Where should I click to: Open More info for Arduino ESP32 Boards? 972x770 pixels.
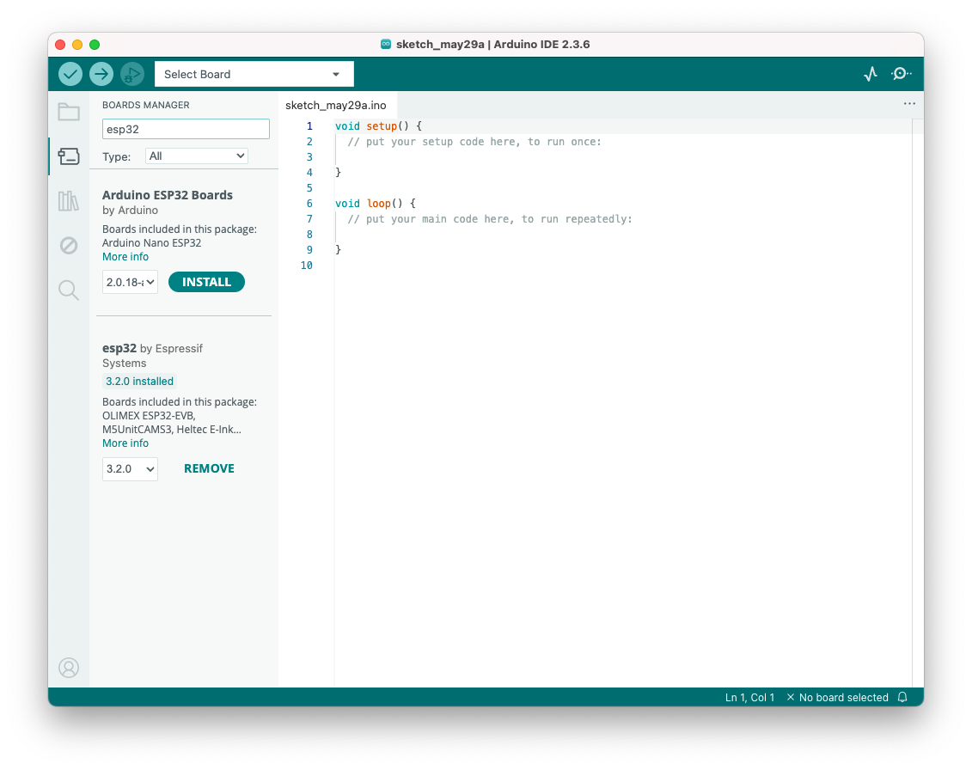[125, 257]
